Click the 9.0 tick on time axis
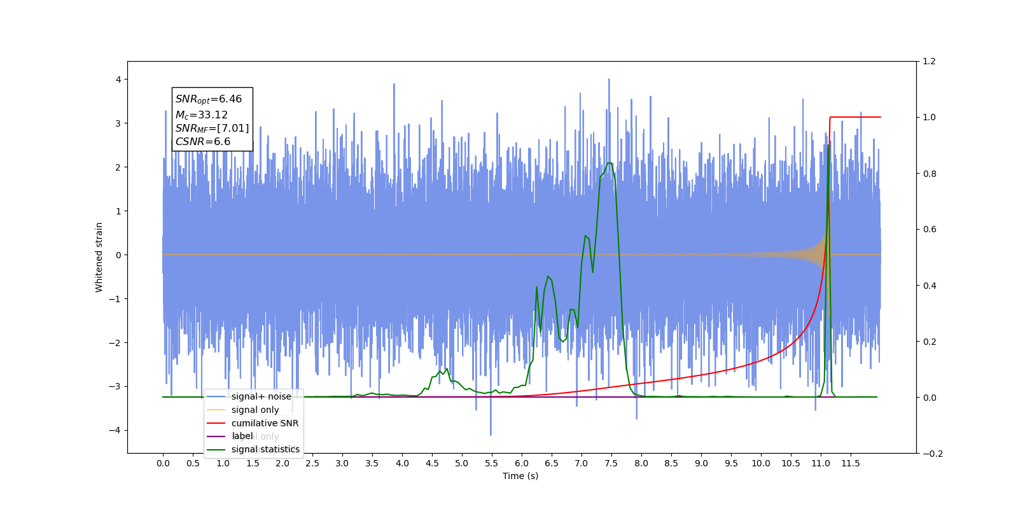 (701, 463)
